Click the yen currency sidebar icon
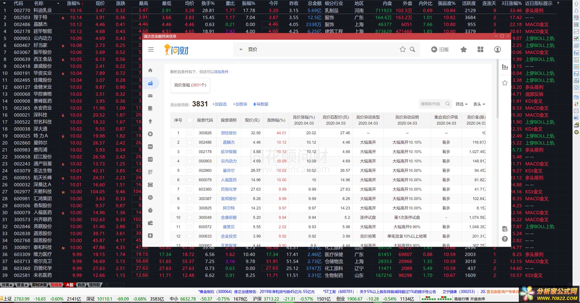Image resolution: width=580 pixels, height=303 pixels. click(150, 134)
